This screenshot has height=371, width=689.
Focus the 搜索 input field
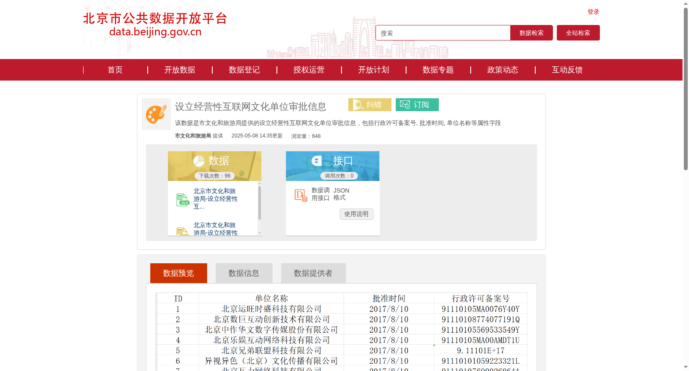(x=443, y=33)
